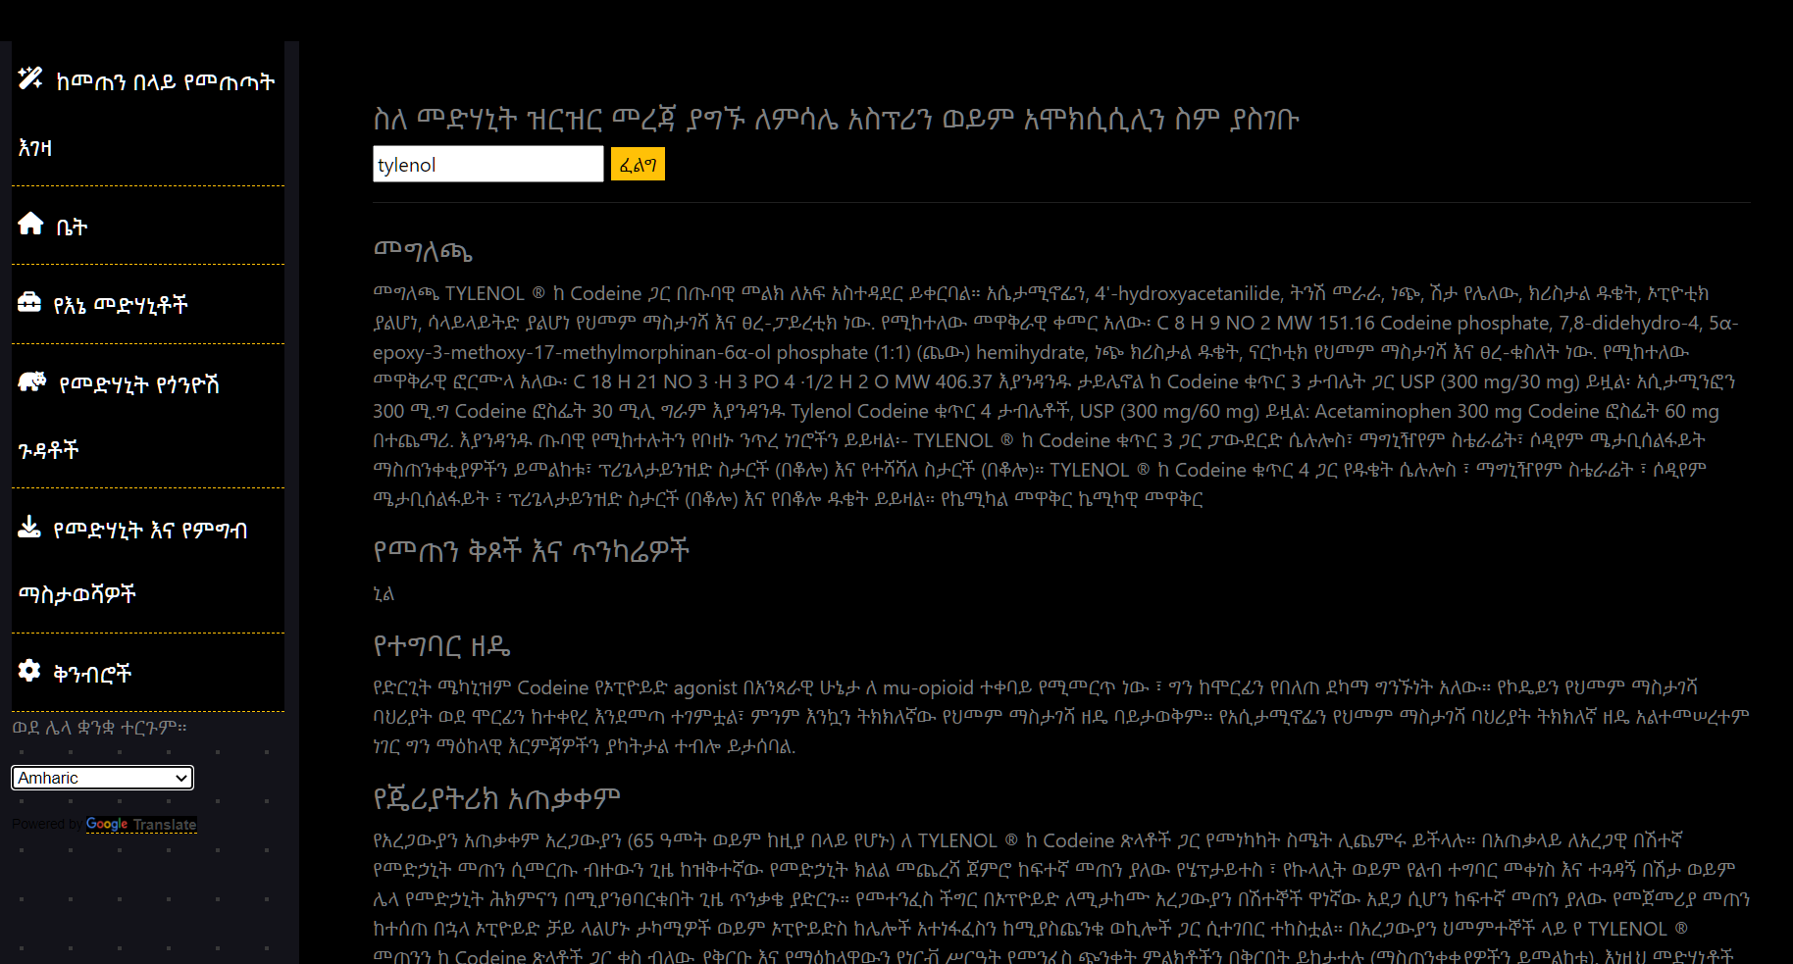
Task: Click the drug name search field containing tylenol
Action: point(488,164)
